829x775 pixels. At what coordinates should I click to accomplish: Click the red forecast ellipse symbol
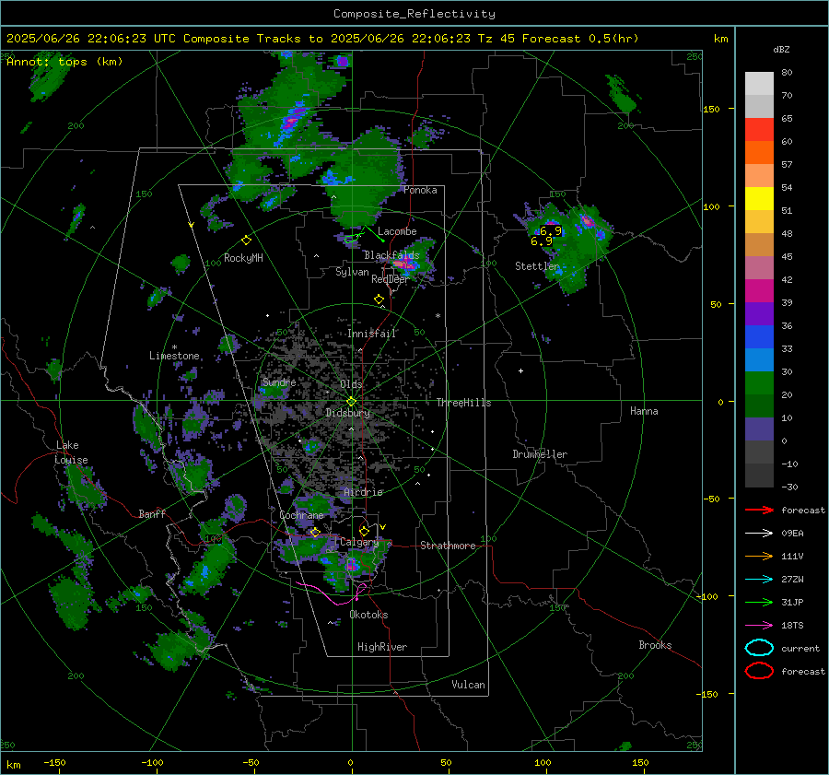click(x=759, y=671)
